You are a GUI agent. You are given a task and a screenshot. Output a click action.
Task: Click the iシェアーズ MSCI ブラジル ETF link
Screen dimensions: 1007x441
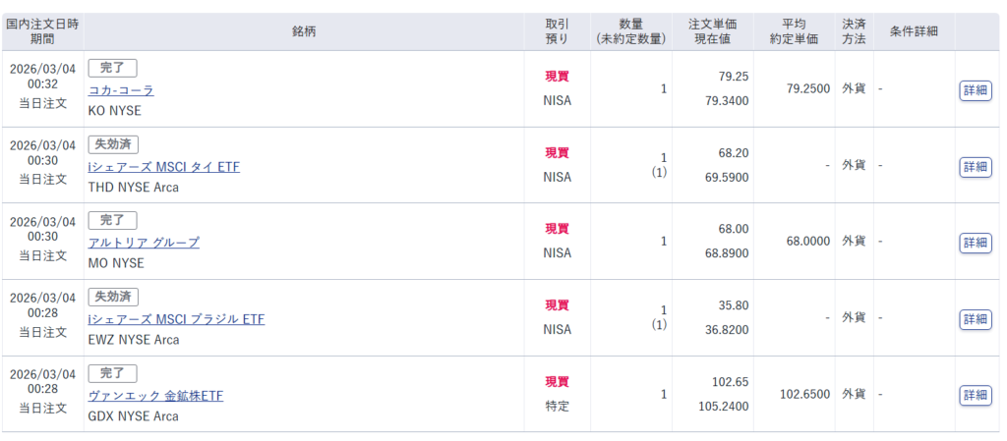176,319
